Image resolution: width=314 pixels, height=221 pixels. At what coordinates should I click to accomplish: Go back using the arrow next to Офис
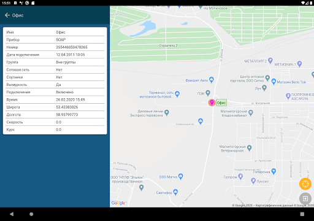[7, 15]
